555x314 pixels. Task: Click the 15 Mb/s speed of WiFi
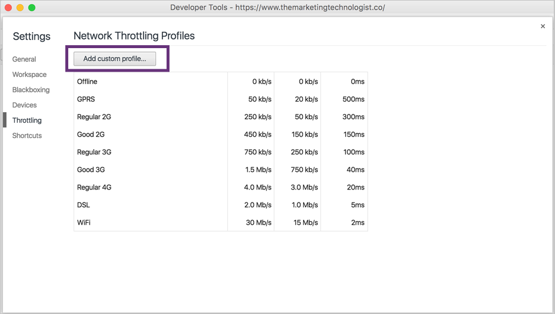306,222
